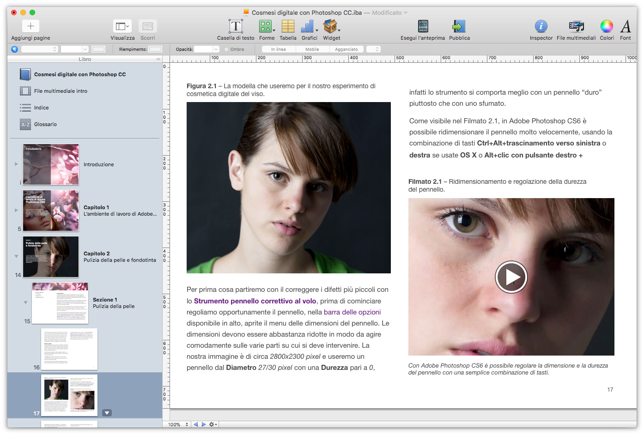Click the Riempimento fill color well
644x435 pixels.
[x=155, y=49]
